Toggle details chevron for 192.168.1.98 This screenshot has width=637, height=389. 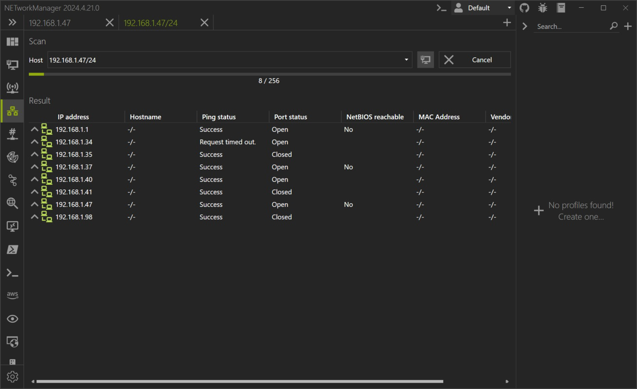click(x=34, y=217)
